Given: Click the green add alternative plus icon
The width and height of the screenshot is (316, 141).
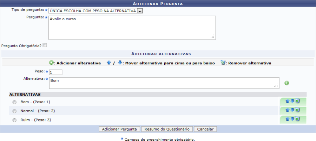Looking at the screenshot, I should (x=287, y=83).
